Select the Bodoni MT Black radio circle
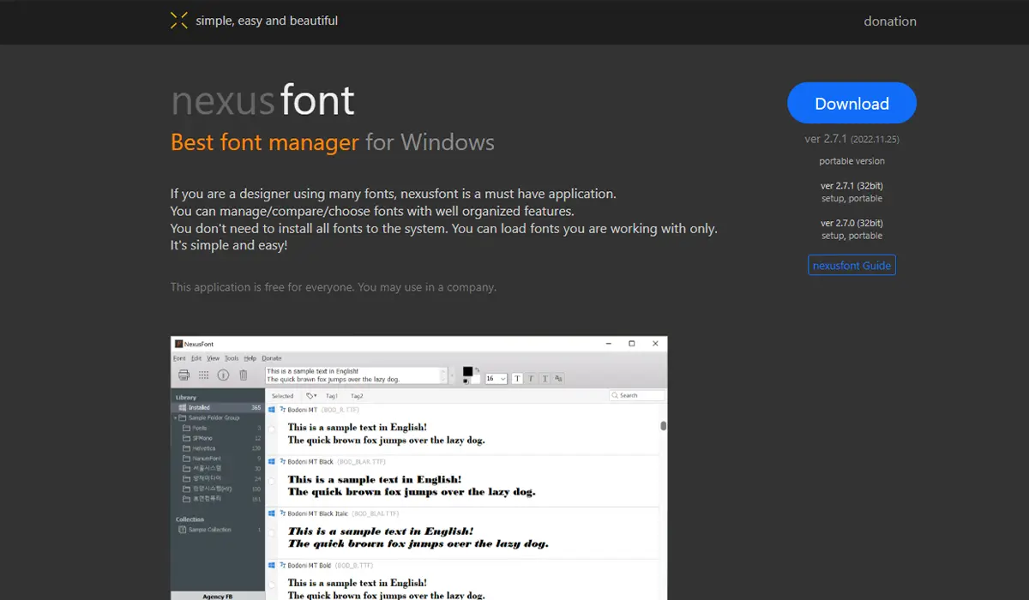1029x600 pixels. 272,482
